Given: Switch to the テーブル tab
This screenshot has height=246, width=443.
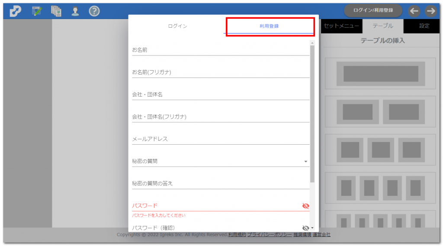Looking at the screenshot, I should tap(383, 26).
